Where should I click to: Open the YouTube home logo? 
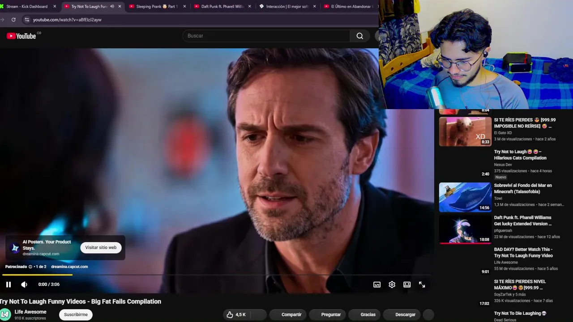pos(21,36)
